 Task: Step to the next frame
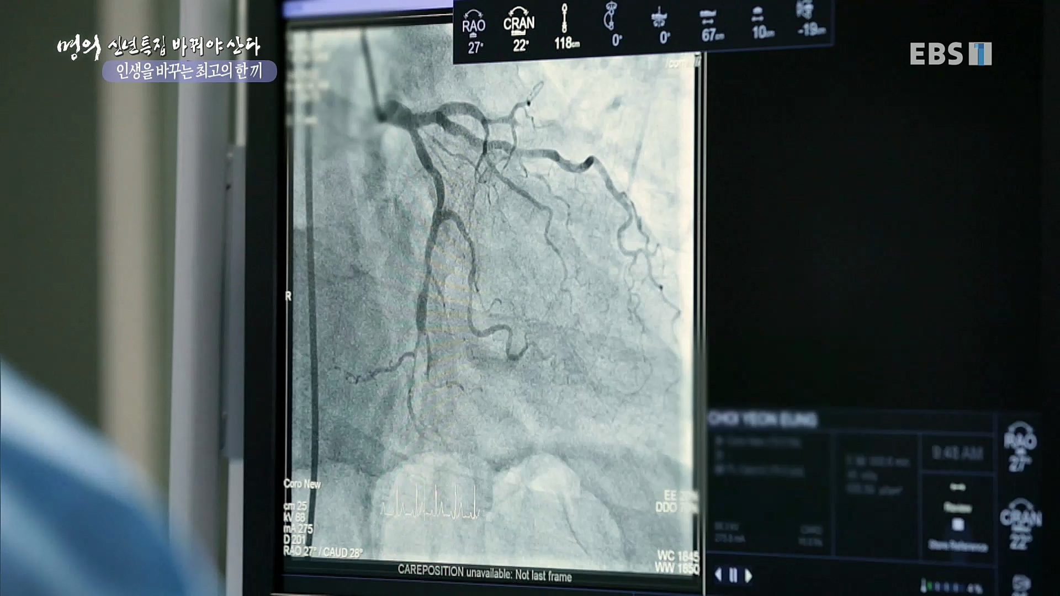coord(748,576)
